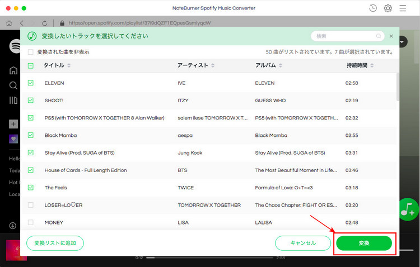Click the download app icon in sidebar
420x267 pixels.
12,226
